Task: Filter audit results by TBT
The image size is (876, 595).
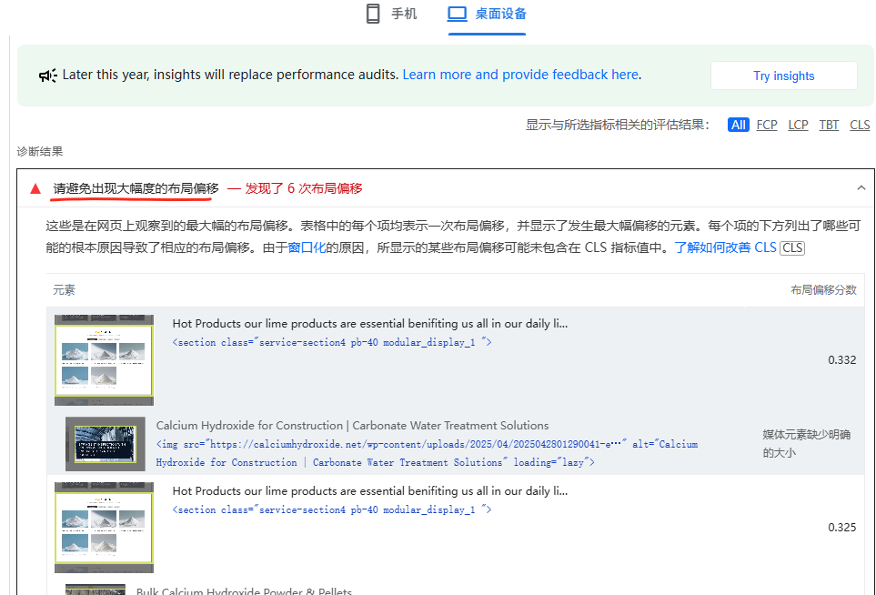Action: click(828, 125)
